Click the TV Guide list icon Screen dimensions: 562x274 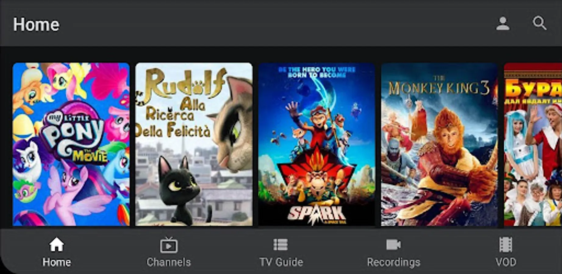pos(281,244)
